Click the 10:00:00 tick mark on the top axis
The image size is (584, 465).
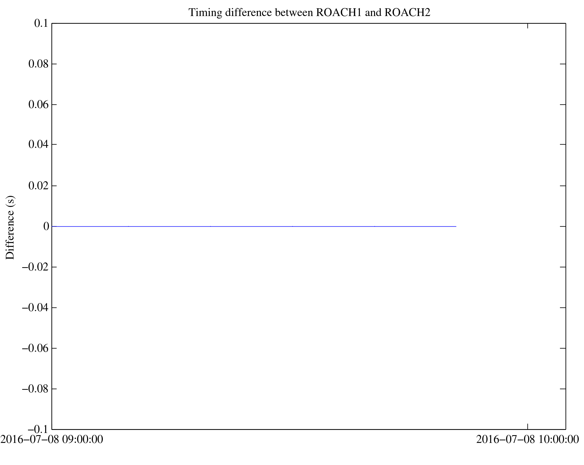[x=528, y=26]
